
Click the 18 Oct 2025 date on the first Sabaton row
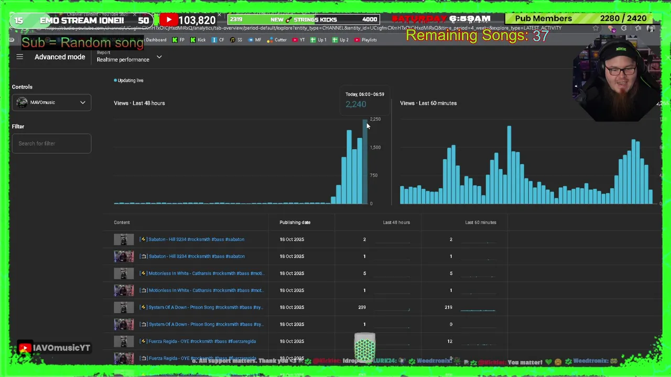(x=292, y=239)
